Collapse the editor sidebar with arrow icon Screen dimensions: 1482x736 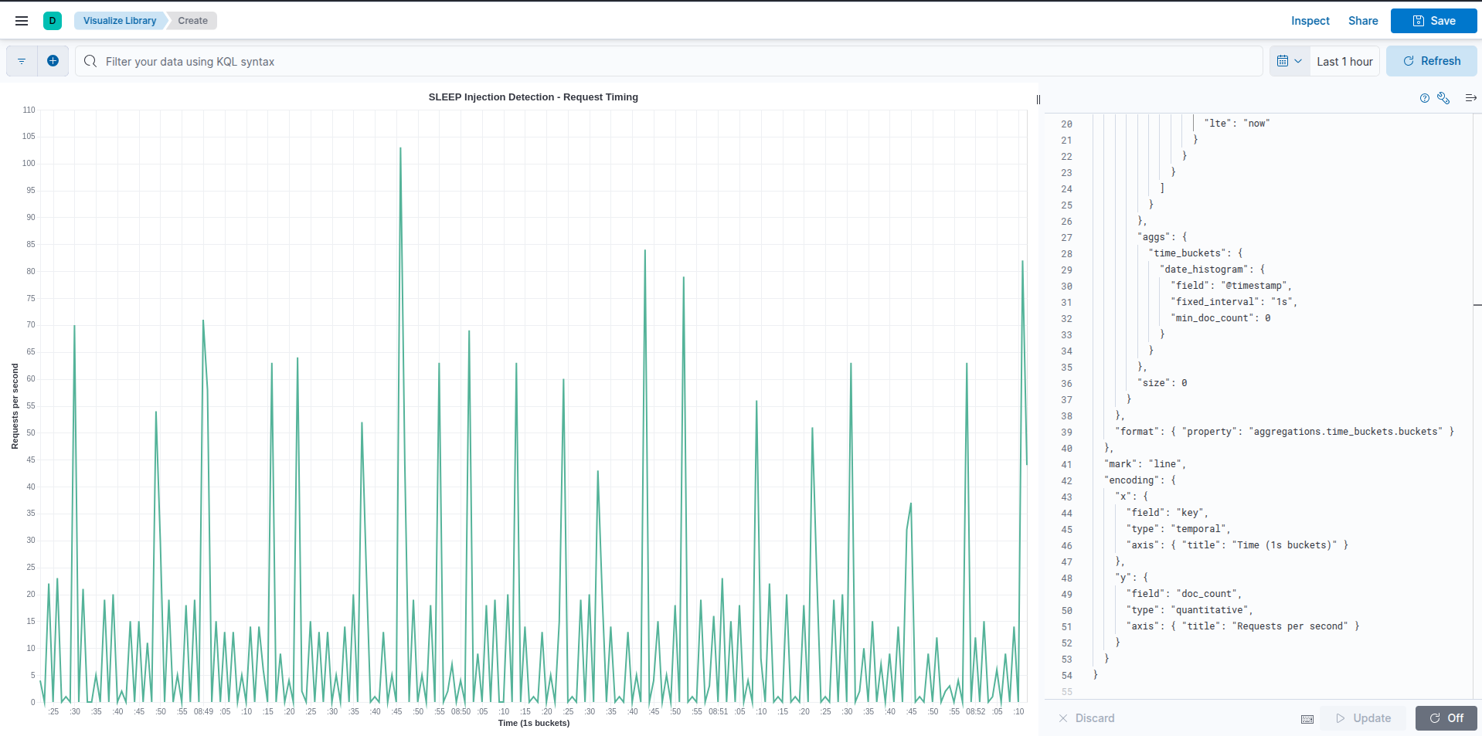tap(1470, 98)
